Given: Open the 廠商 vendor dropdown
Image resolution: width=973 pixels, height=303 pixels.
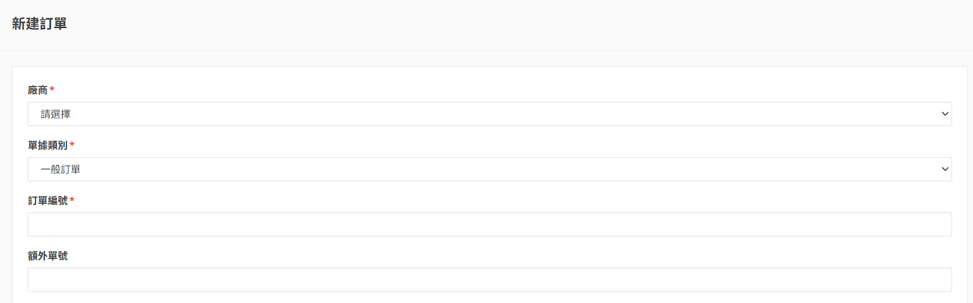Looking at the screenshot, I should point(490,114).
